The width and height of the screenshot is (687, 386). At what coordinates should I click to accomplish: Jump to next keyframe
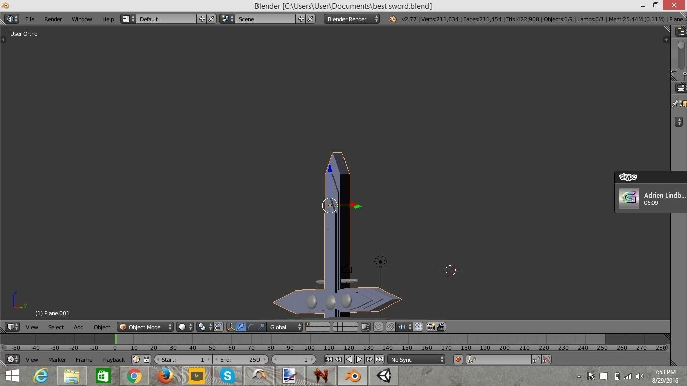pyautogui.click(x=369, y=359)
